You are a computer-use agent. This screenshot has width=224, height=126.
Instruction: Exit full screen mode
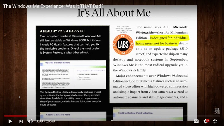click(x=215, y=121)
